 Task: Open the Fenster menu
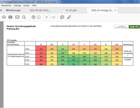pos(26,6)
